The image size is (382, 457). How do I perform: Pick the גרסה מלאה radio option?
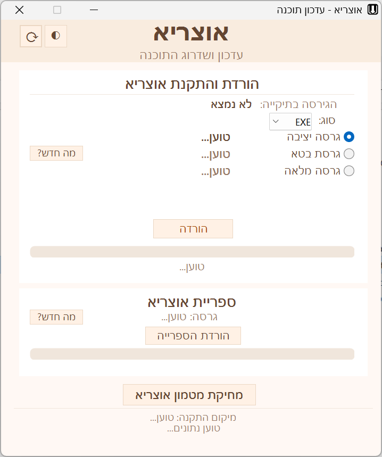tap(349, 171)
